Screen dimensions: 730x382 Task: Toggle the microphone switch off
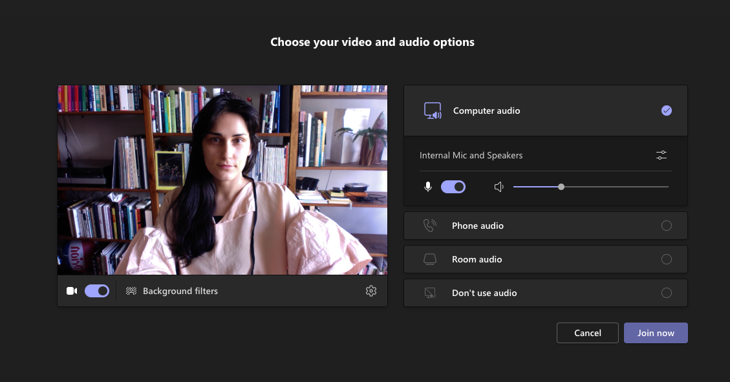click(x=453, y=187)
